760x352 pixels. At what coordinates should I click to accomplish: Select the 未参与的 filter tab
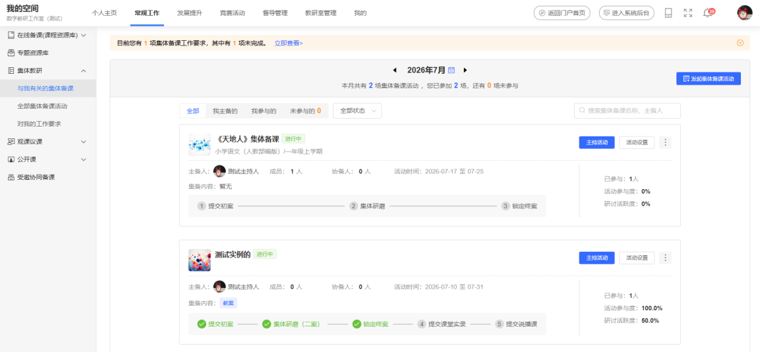pos(305,111)
